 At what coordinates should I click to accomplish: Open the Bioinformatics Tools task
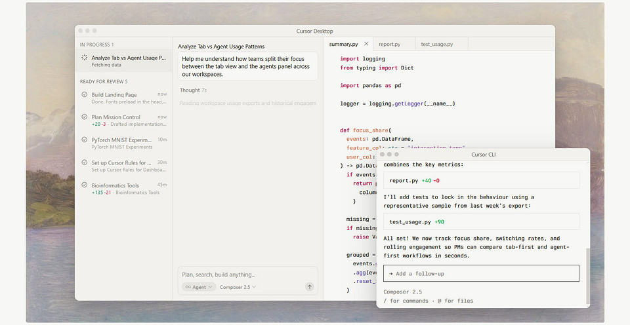coord(123,189)
